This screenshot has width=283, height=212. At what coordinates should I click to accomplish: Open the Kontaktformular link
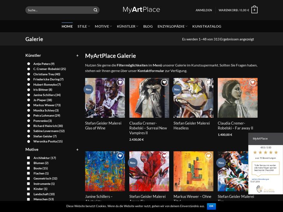(151, 71)
